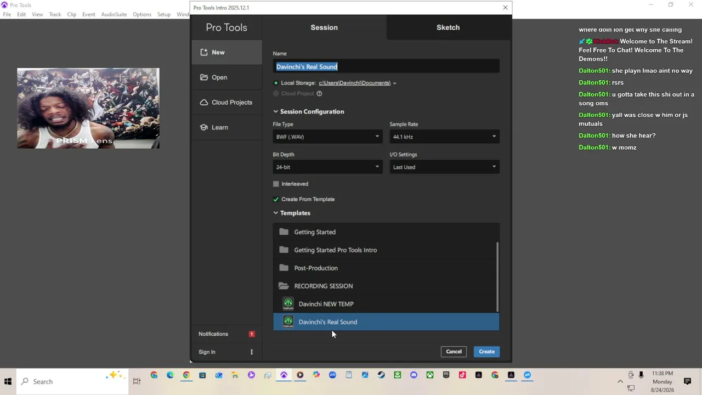702x395 pixels.
Task: Open the Edit menu
Action: point(21,14)
